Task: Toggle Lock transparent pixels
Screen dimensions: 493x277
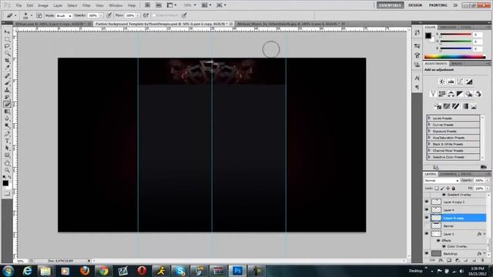Action: pos(437,189)
